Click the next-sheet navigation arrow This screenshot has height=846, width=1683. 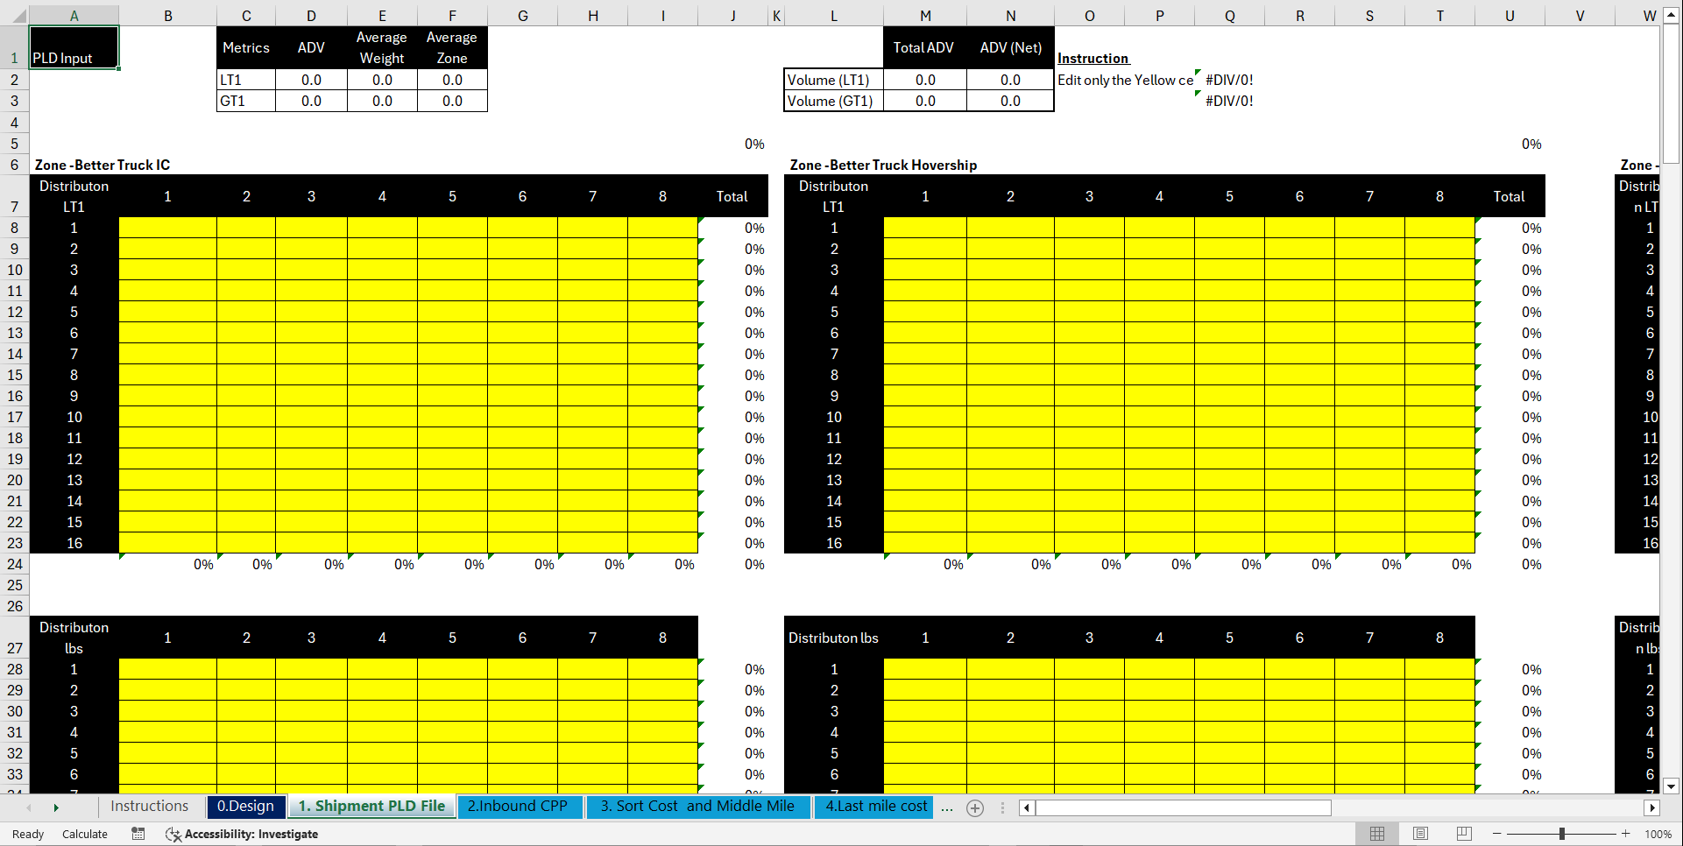[x=55, y=807]
